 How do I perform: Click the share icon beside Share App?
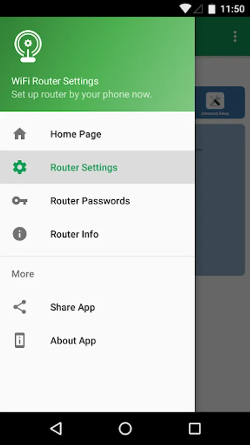coord(20,307)
